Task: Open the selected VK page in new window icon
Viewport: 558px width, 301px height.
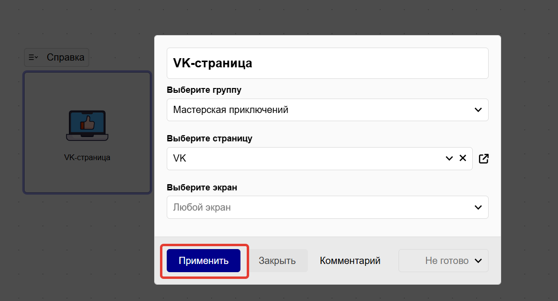Action: [483, 158]
